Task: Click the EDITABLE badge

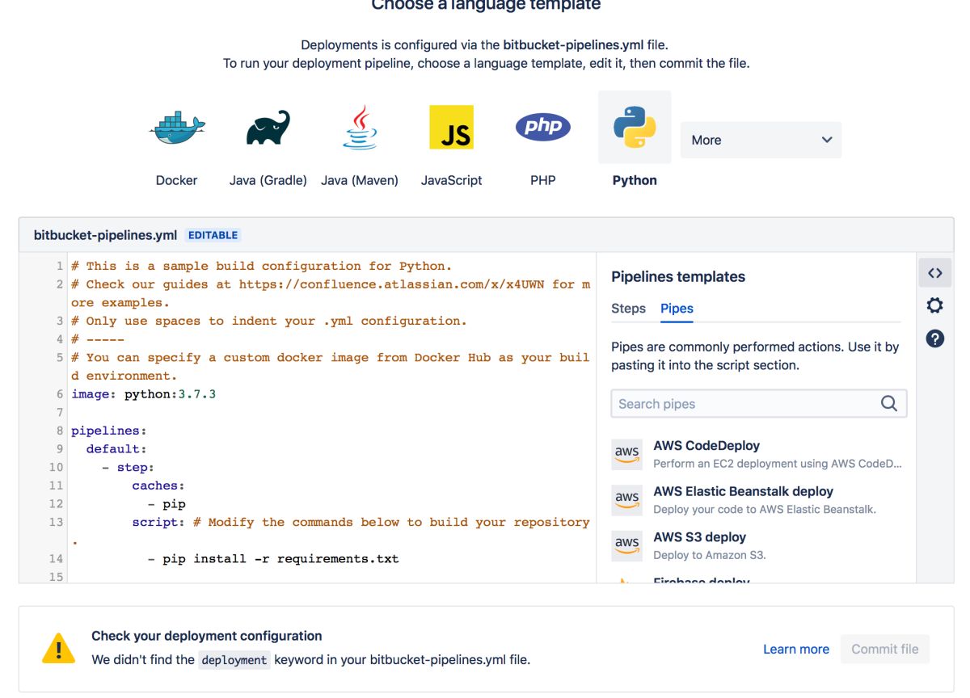Action: (x=213, y=235)
